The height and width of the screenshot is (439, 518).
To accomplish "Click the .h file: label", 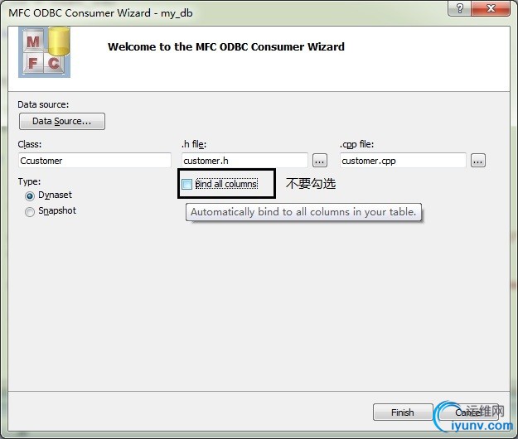I will (194, 144).
